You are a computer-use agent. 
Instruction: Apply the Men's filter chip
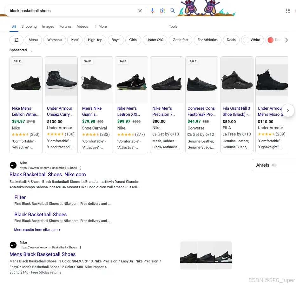click(33, 40)
